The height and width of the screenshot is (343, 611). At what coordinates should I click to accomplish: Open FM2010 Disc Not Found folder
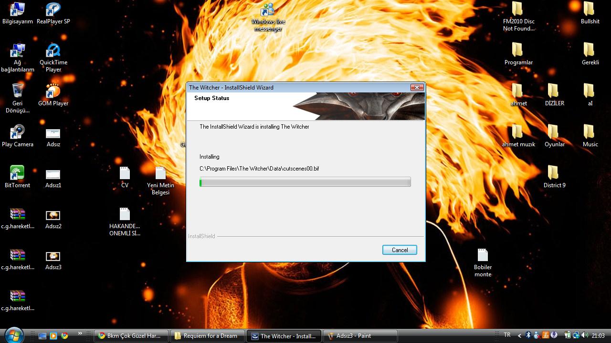(518, 17)
